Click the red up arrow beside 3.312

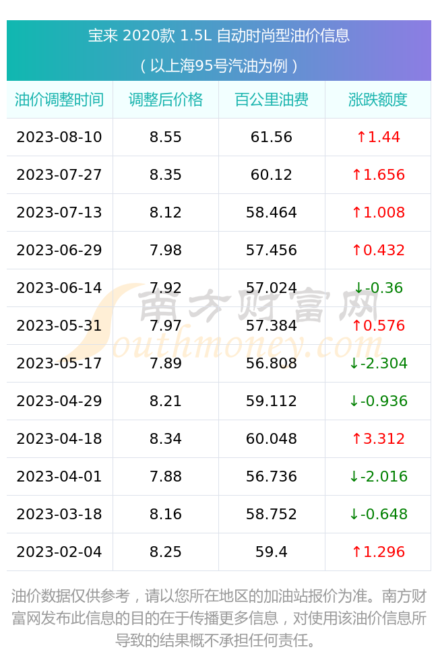[356, 439]
